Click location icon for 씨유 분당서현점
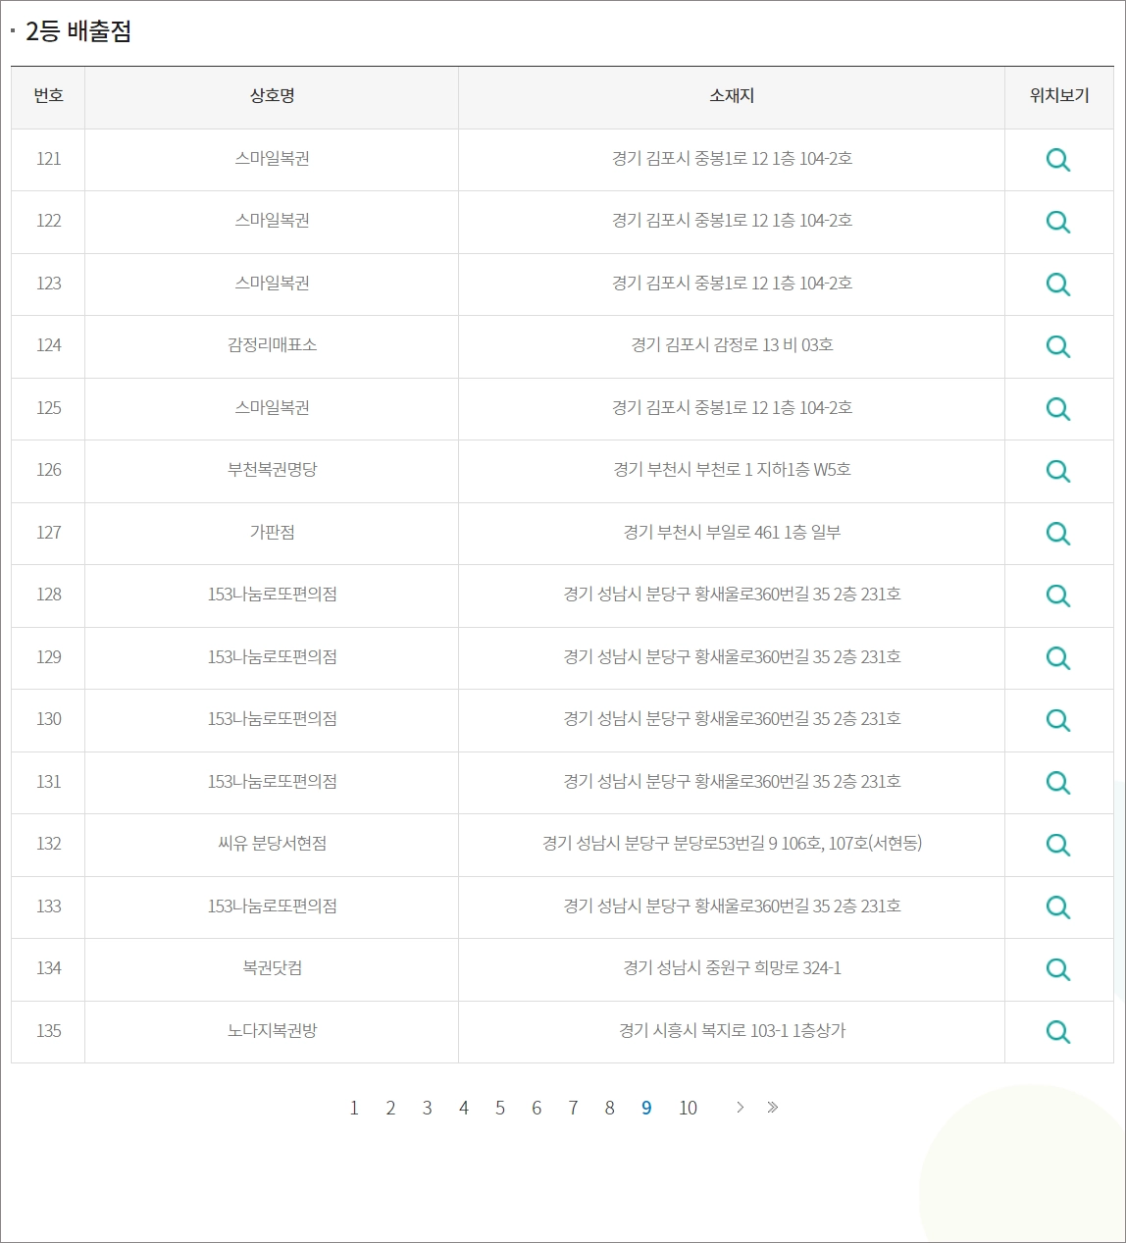 coord(1058,845)
